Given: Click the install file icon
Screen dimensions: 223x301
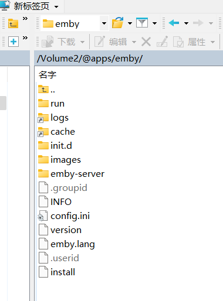Looking at the screenshot, I should click(43, 272).
